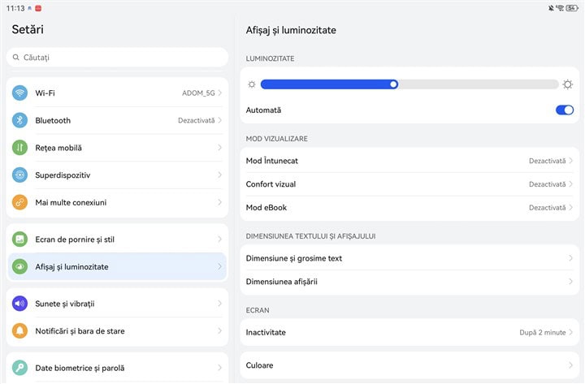The width and height of the screenshot is (585, 384).
Task: Click Dezactivată value for Mod Întunecat
Action: [x=548, y=161]
